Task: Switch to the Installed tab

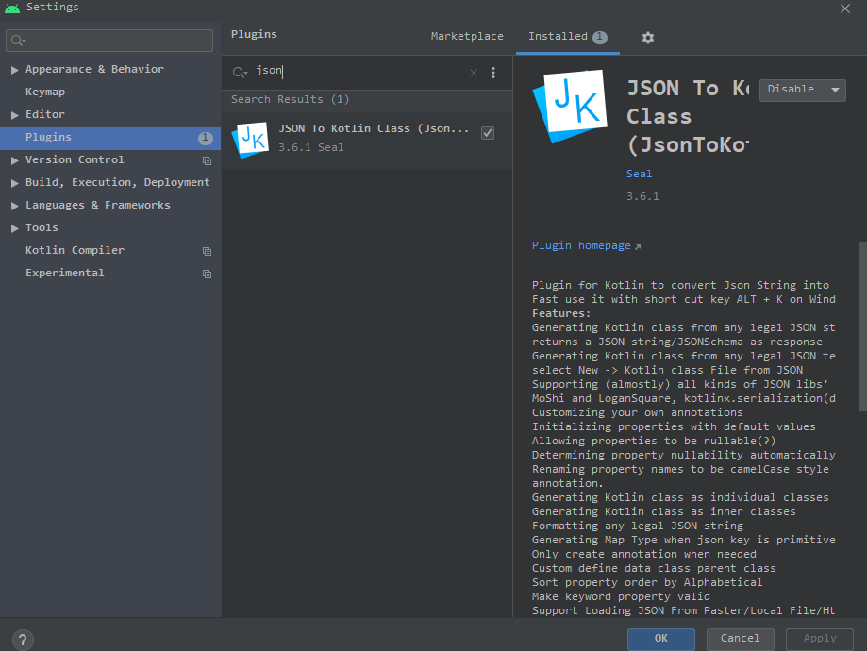Action: pos(567,36)
